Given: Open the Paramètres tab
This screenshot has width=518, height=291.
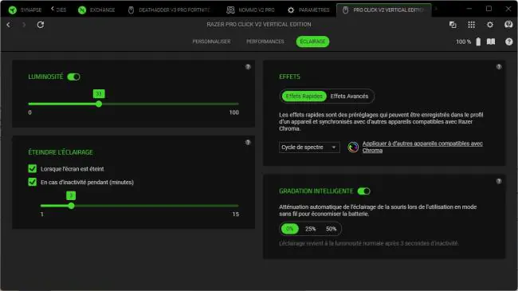Looking at the screenshot, I should (308, 10).
